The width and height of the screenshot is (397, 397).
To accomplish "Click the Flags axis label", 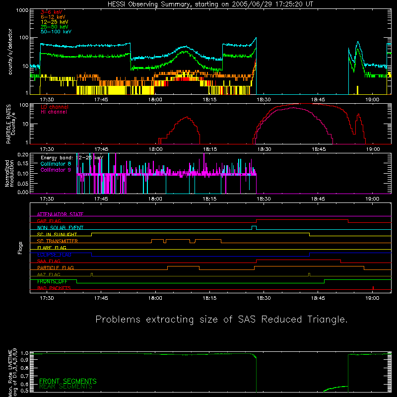I will (20, 248).
